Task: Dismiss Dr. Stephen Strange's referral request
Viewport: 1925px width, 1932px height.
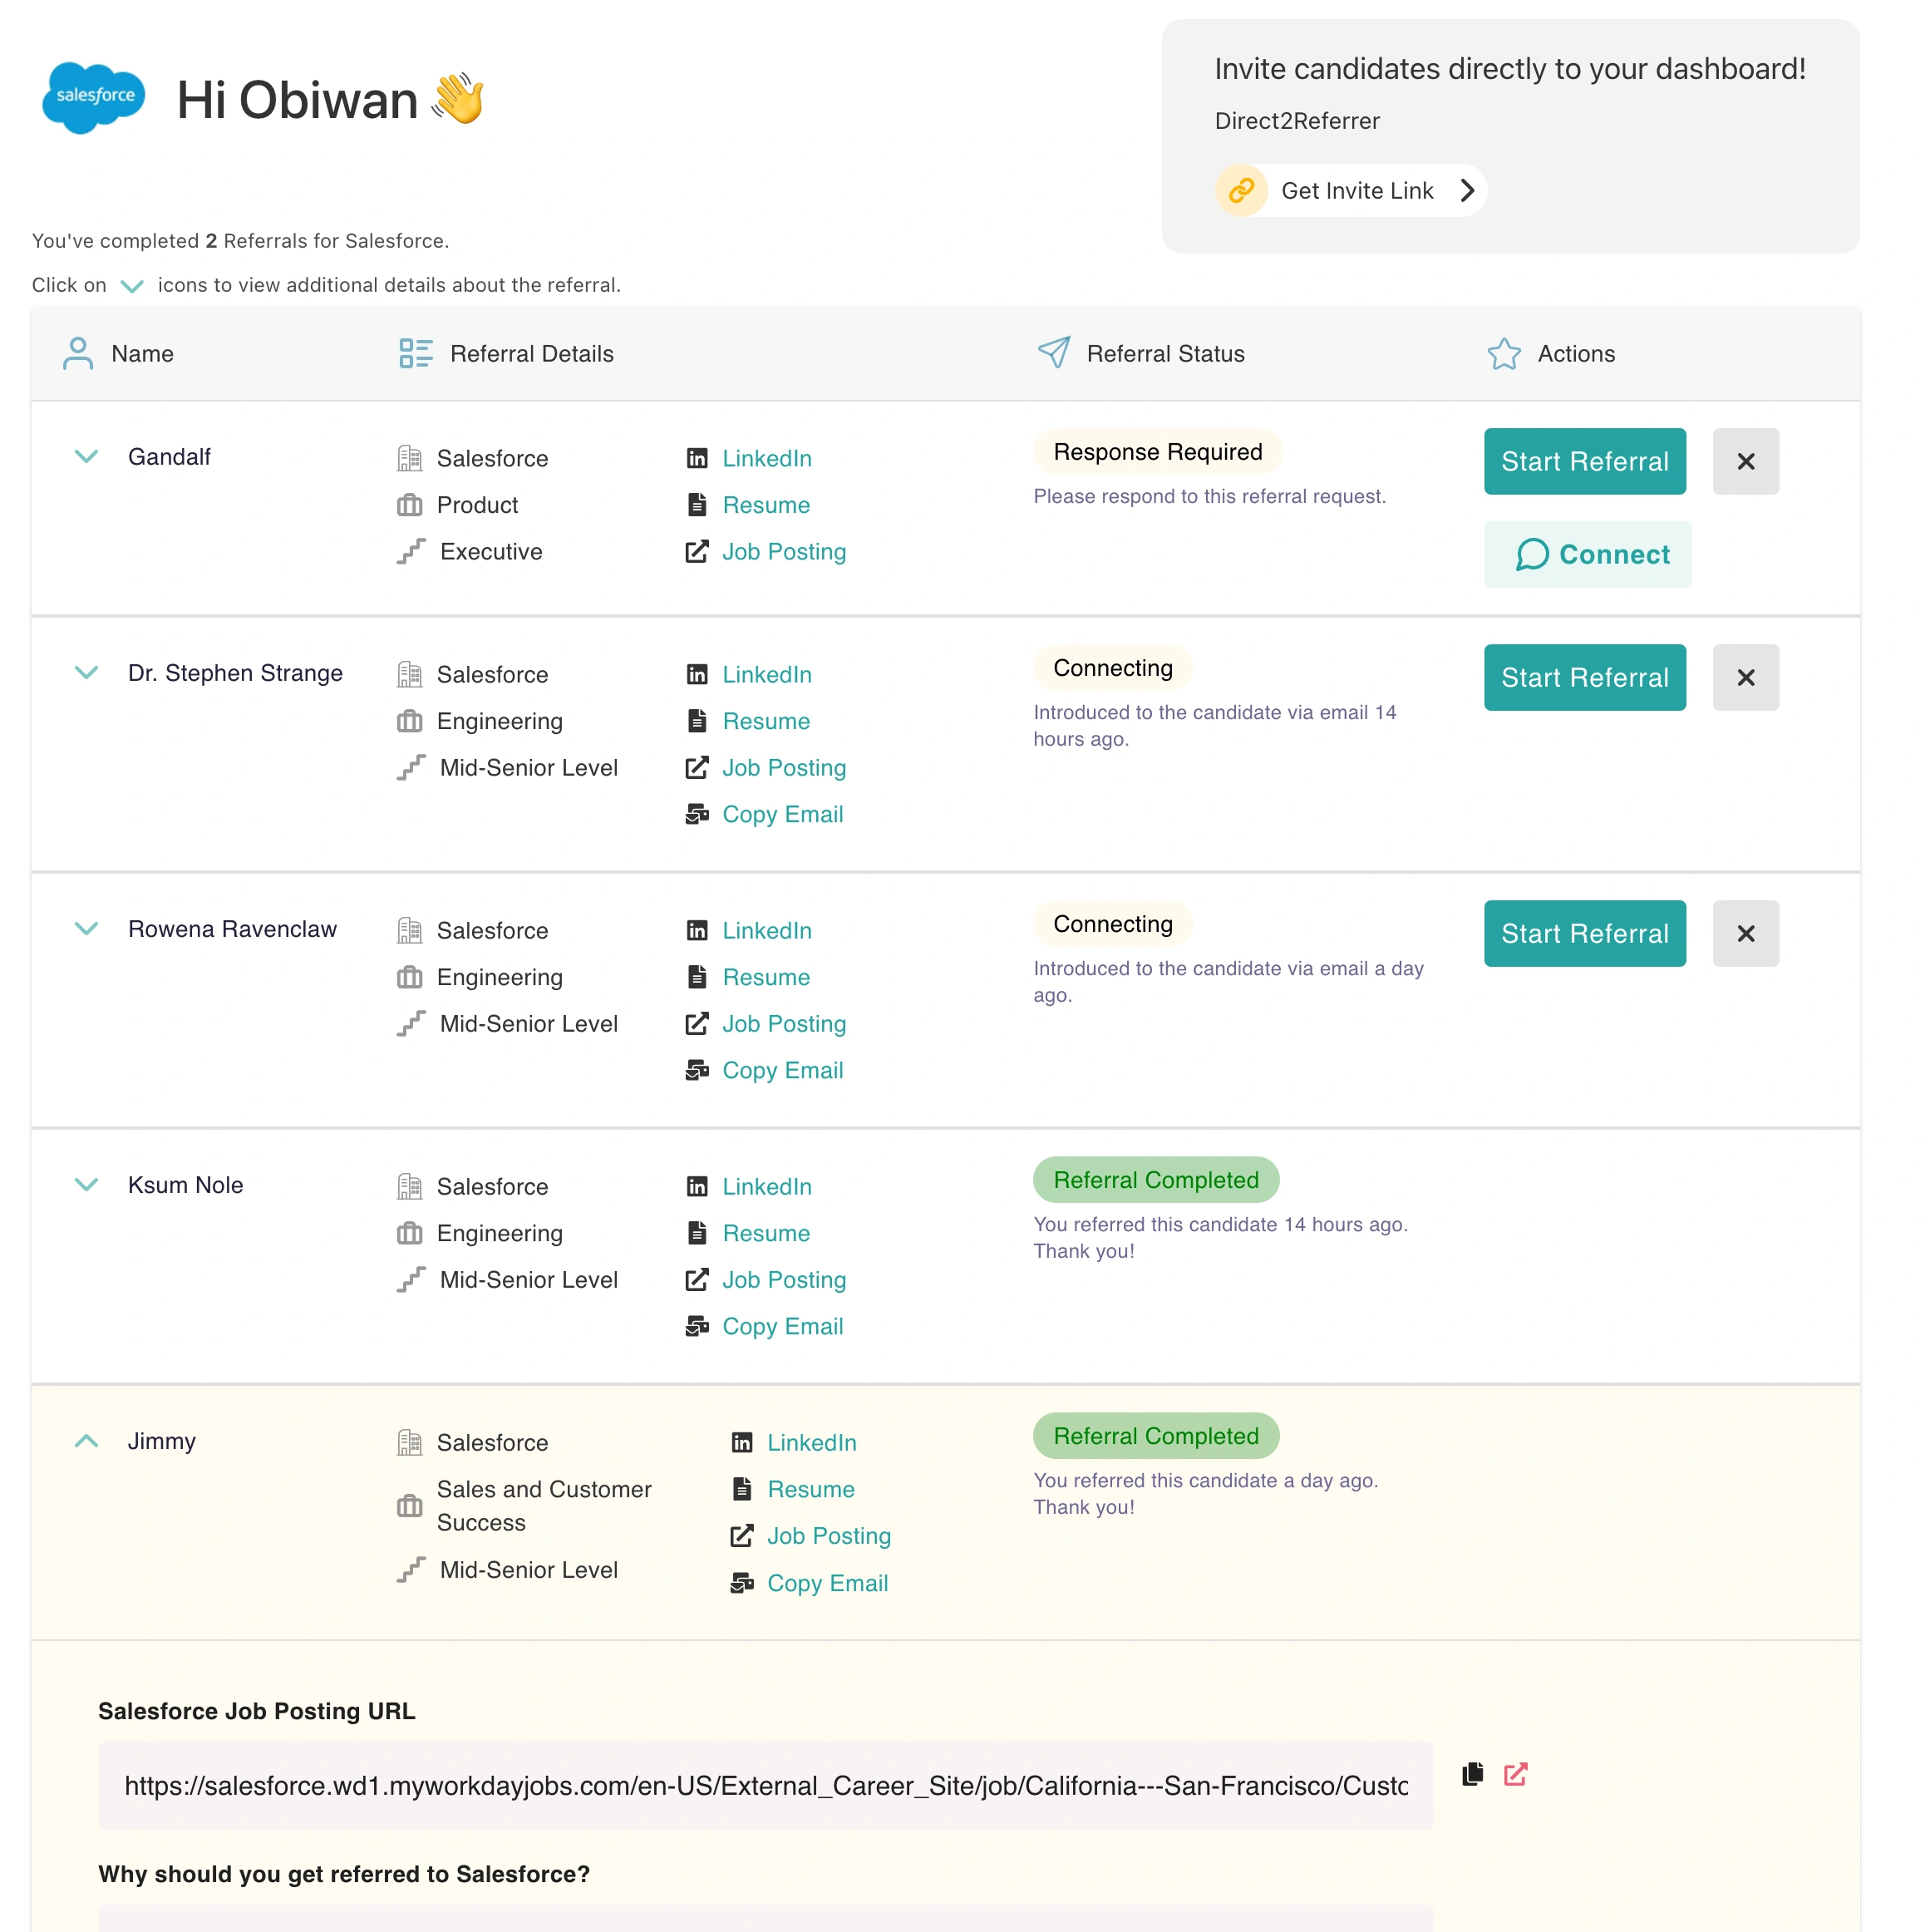Action: coord(1745,677)
